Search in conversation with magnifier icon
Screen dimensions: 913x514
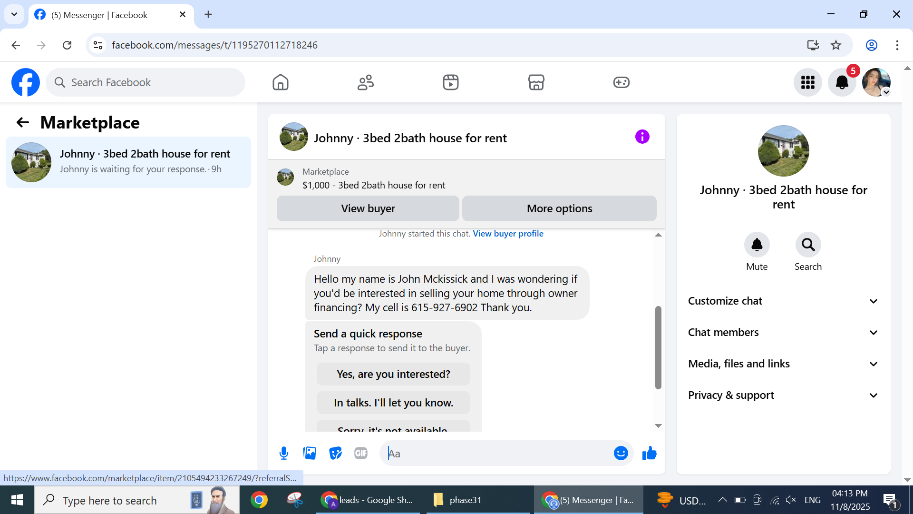[x=808, y=245]
